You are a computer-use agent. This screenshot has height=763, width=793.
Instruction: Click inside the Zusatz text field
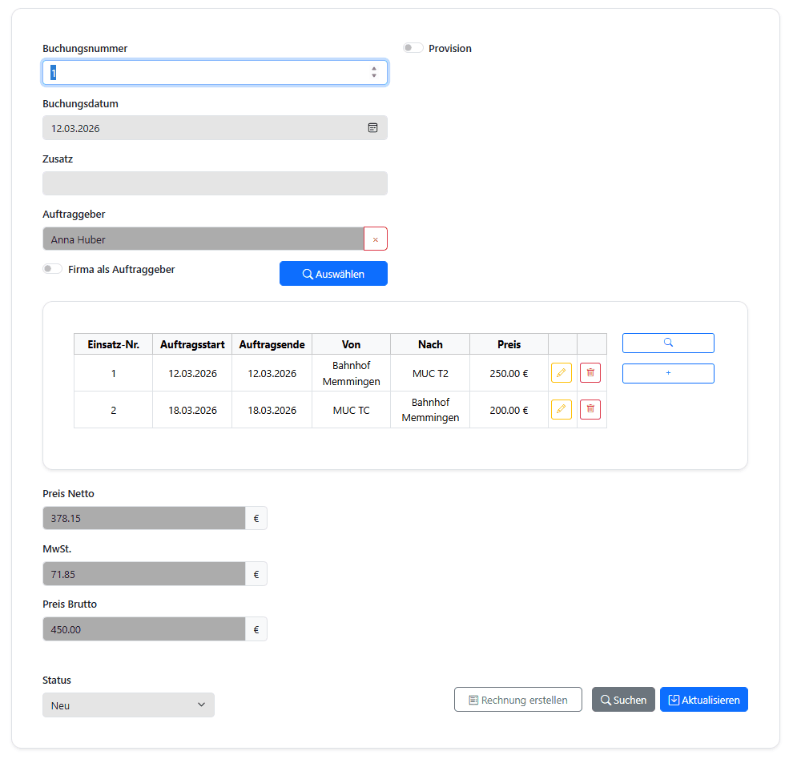pyautogui.click(x=215, y=183)
